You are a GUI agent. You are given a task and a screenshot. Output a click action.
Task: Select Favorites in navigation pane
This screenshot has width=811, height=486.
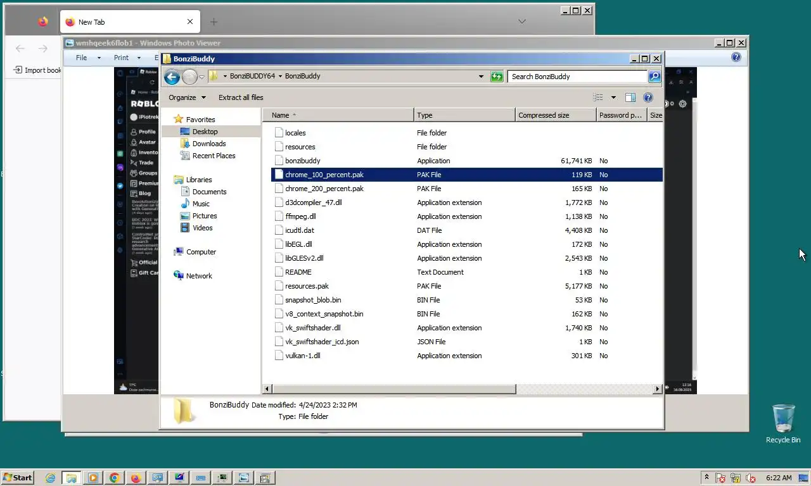click(200, 120)
